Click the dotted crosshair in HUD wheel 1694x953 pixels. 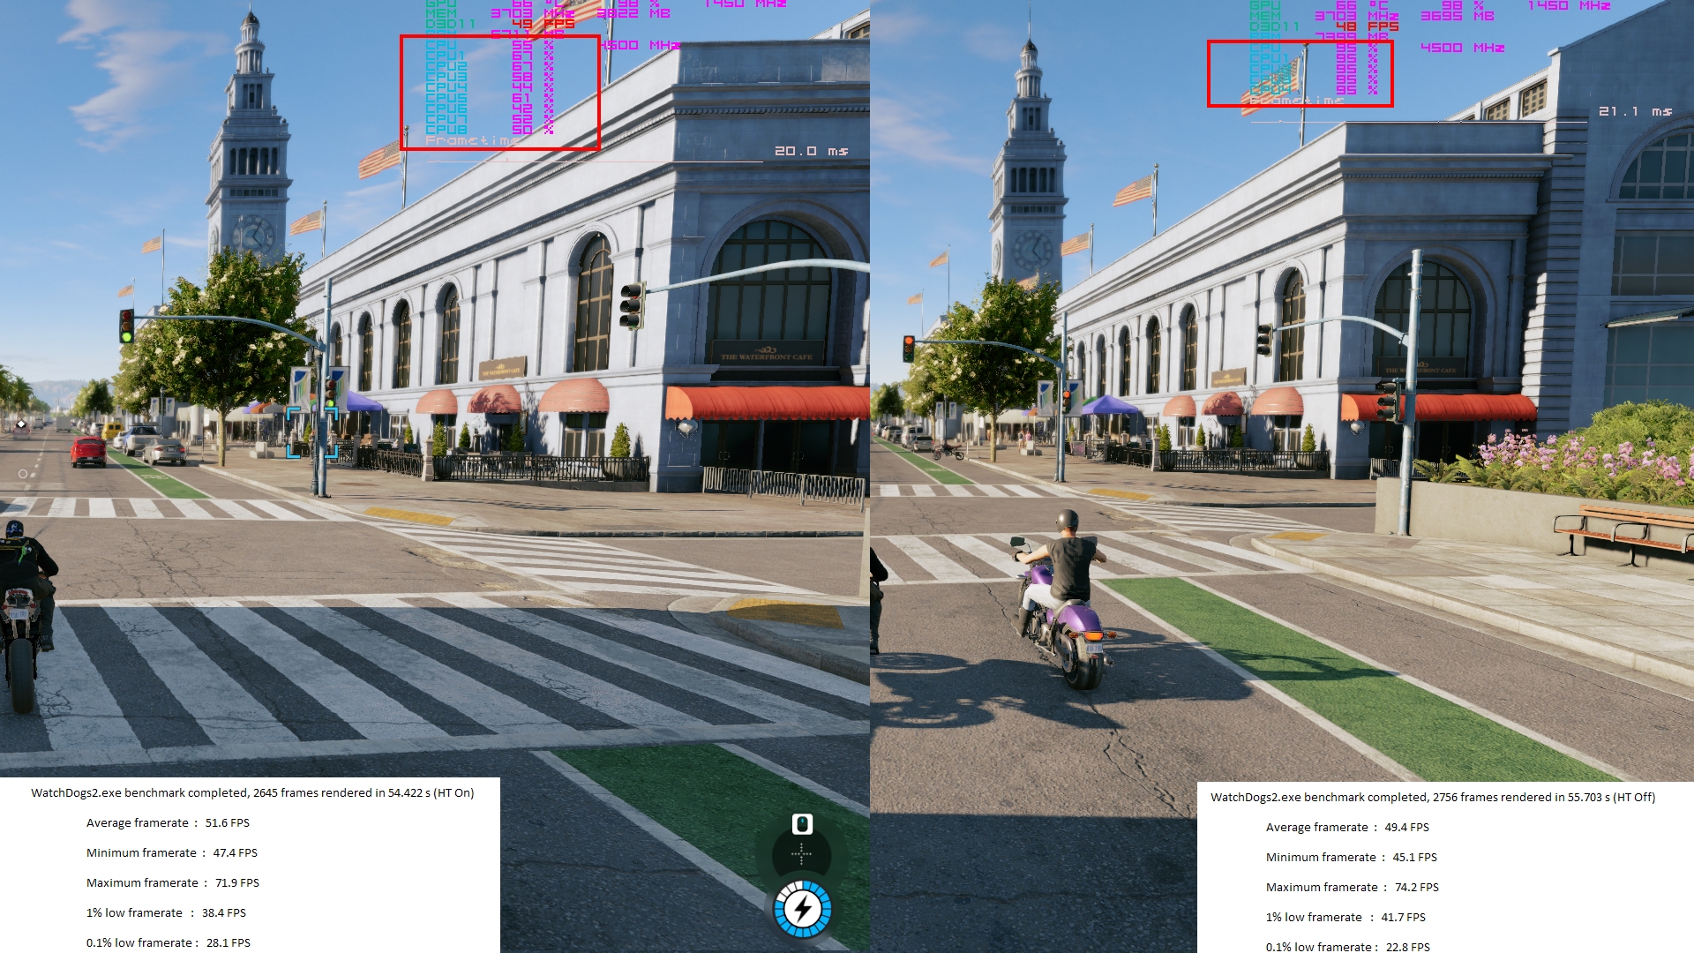coord(801,854)
